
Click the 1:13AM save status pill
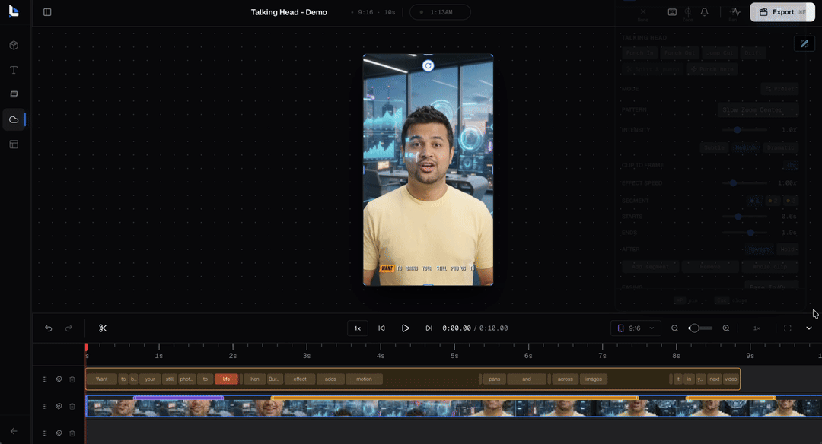tap(440, 12)
